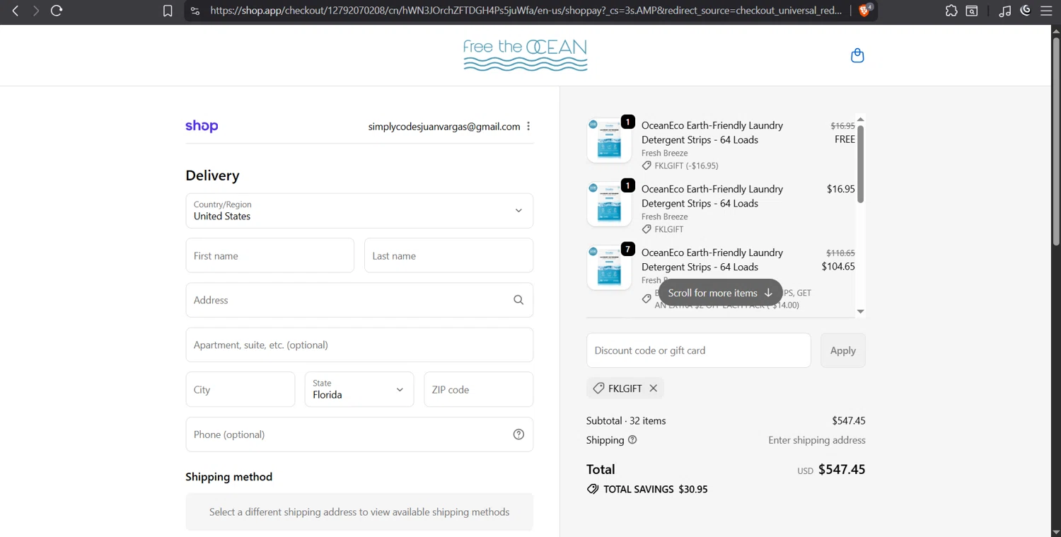The height and width of the screenshot is (537, 1061).
Task: Click the browser URL address bar
Action: pyautogui.click(x=526, y=11)
